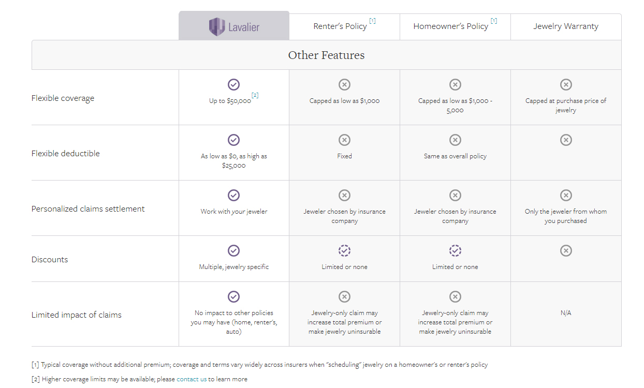644x388 pixels.
Task: Click Homeowner's dashed checkmark icon for Discounts
Action: pyautogui.click(x=455, y=250)
